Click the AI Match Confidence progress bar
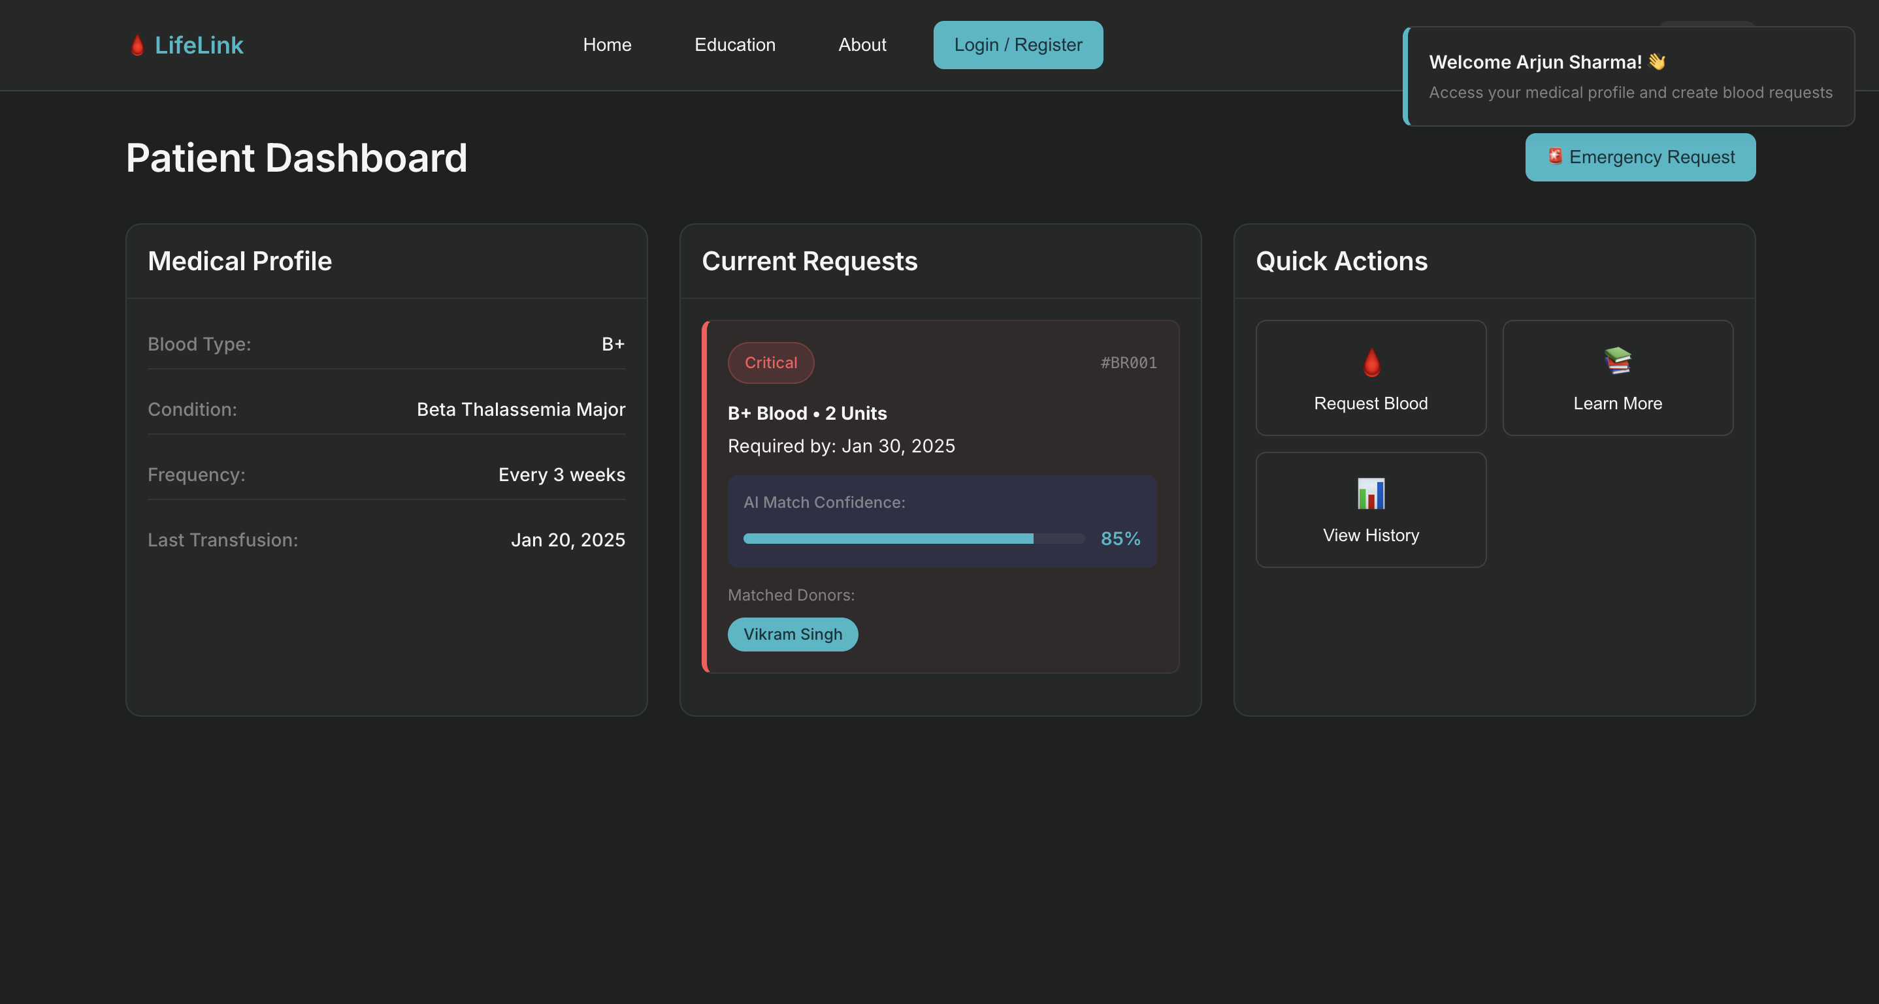 click(913, 539)
